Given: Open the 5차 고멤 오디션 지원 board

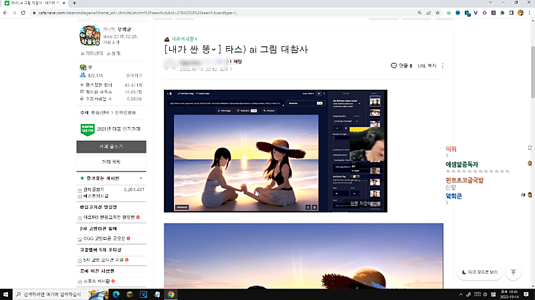Looking at the screenshot, I should tap(104, 260).
